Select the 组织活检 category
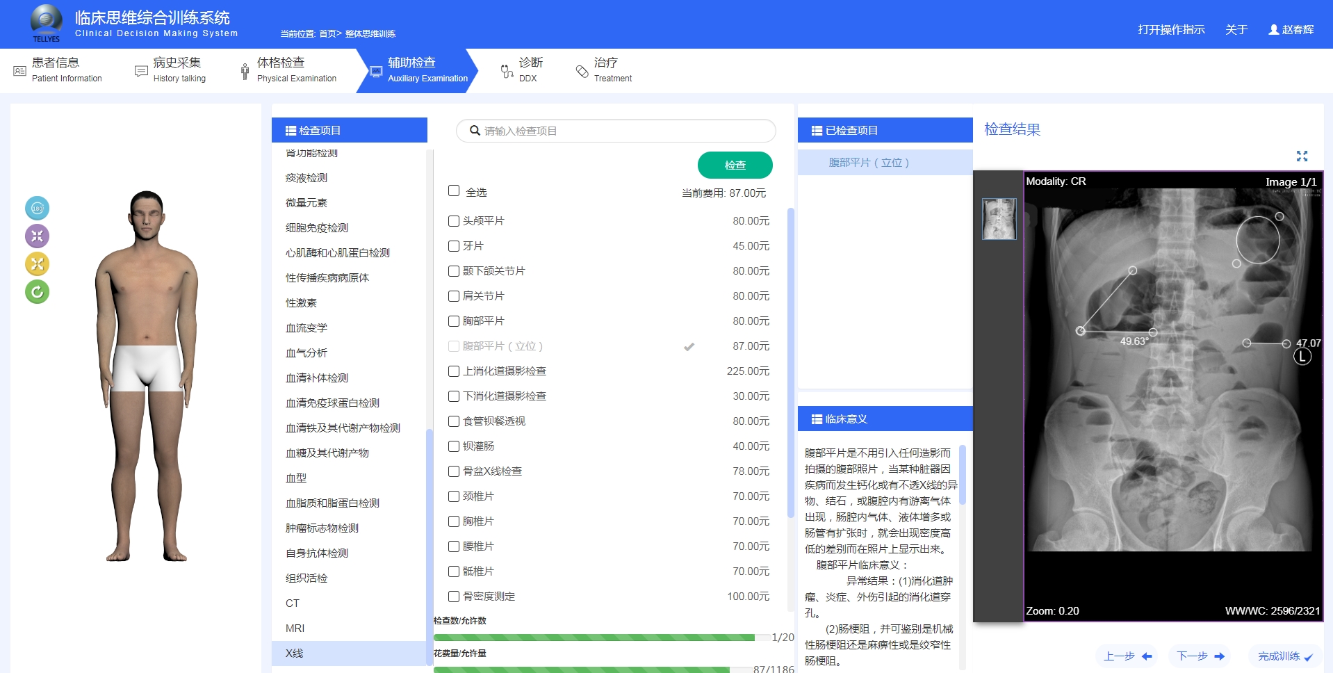The image size is (1333, 673). pos(349,578)
